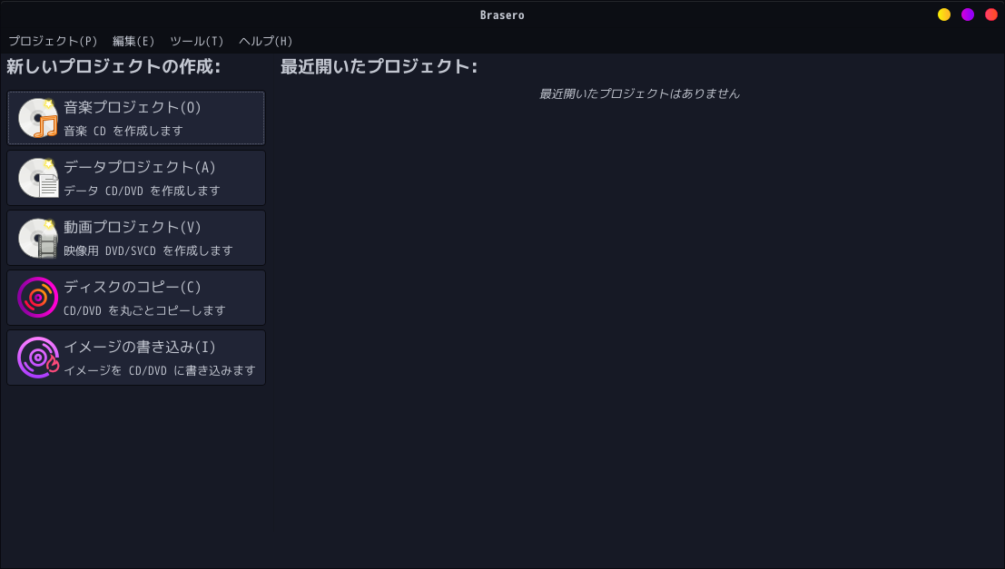1005x569 pixels.
Task: Click the data disc document icon
Action: click(x=38, y=178)
